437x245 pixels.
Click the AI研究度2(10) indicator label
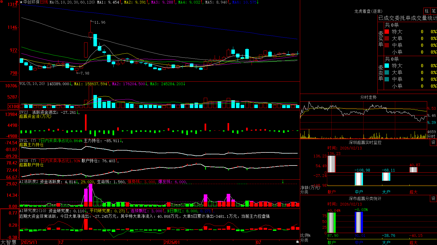(33, 211)
